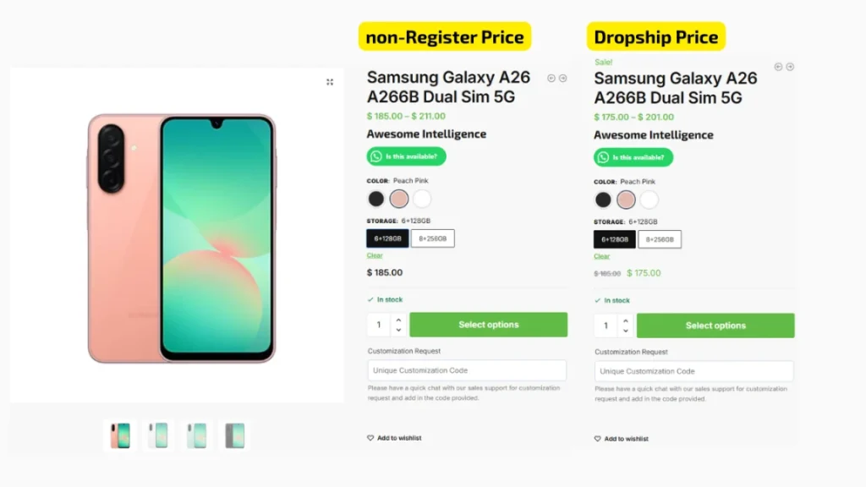Click the heart icon beside Add to wishlist

370,438
